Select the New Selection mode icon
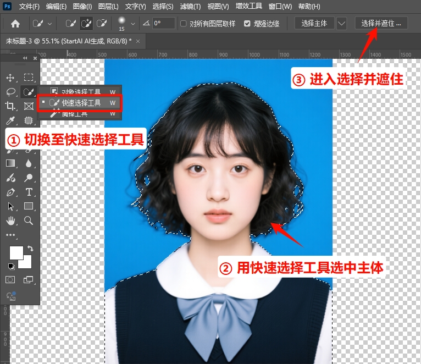Viewport: 421px width, 364px height. pyautogui.click(x=70, y=24)
